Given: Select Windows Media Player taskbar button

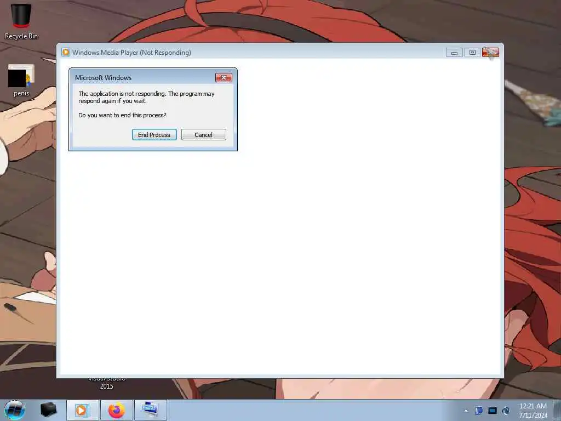Looking at the screenshot, I should click(x=82, y=410).
